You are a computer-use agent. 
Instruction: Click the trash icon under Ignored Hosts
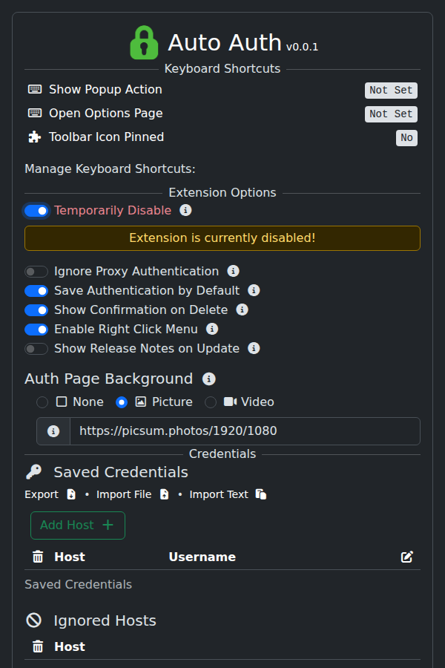click(x=38, y=646)
